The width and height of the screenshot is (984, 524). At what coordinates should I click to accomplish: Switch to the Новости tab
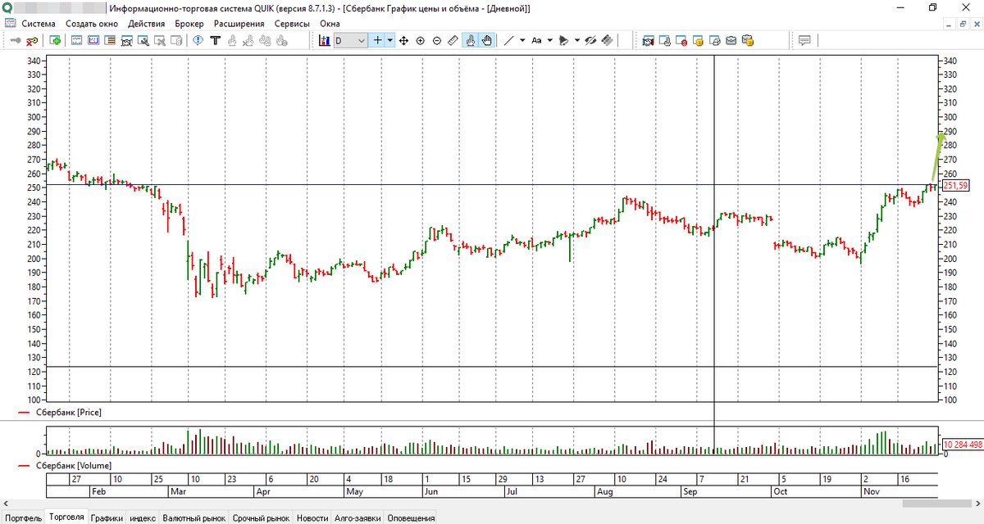click(312, 517)
